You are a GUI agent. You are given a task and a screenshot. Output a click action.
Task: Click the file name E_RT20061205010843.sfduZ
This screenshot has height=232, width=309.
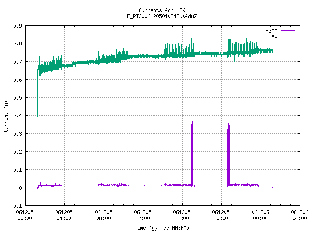[162, 16]
